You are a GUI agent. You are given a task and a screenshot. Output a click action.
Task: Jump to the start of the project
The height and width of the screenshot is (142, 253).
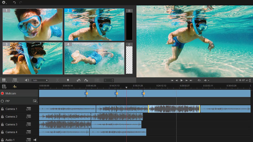[172, 80]
